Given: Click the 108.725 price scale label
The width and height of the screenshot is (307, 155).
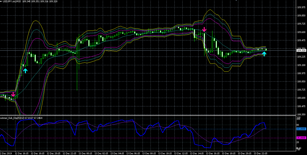Looking at the screenshot, I should (x=301, y=90).
